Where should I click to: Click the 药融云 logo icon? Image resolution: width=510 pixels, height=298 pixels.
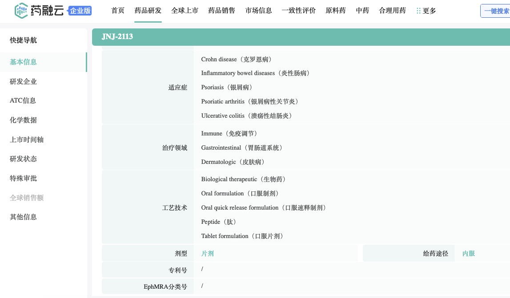tap(21, 11)
